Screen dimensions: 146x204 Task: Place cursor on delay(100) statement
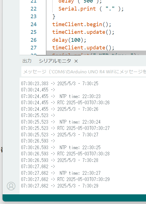[x=69, y=40]
